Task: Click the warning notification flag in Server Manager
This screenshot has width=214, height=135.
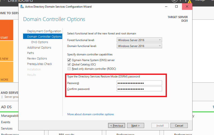Action: (x=189, y=2)
